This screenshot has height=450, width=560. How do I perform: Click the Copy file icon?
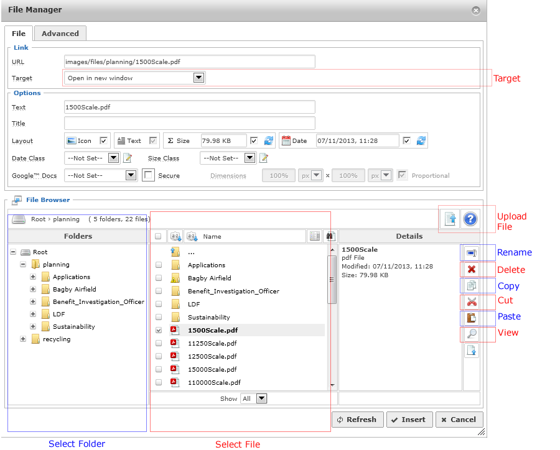point(472,285)
